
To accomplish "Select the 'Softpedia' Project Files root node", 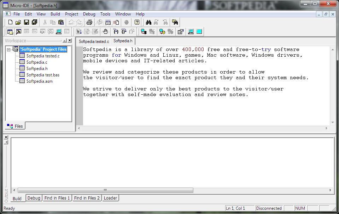I will coord(43,49).
